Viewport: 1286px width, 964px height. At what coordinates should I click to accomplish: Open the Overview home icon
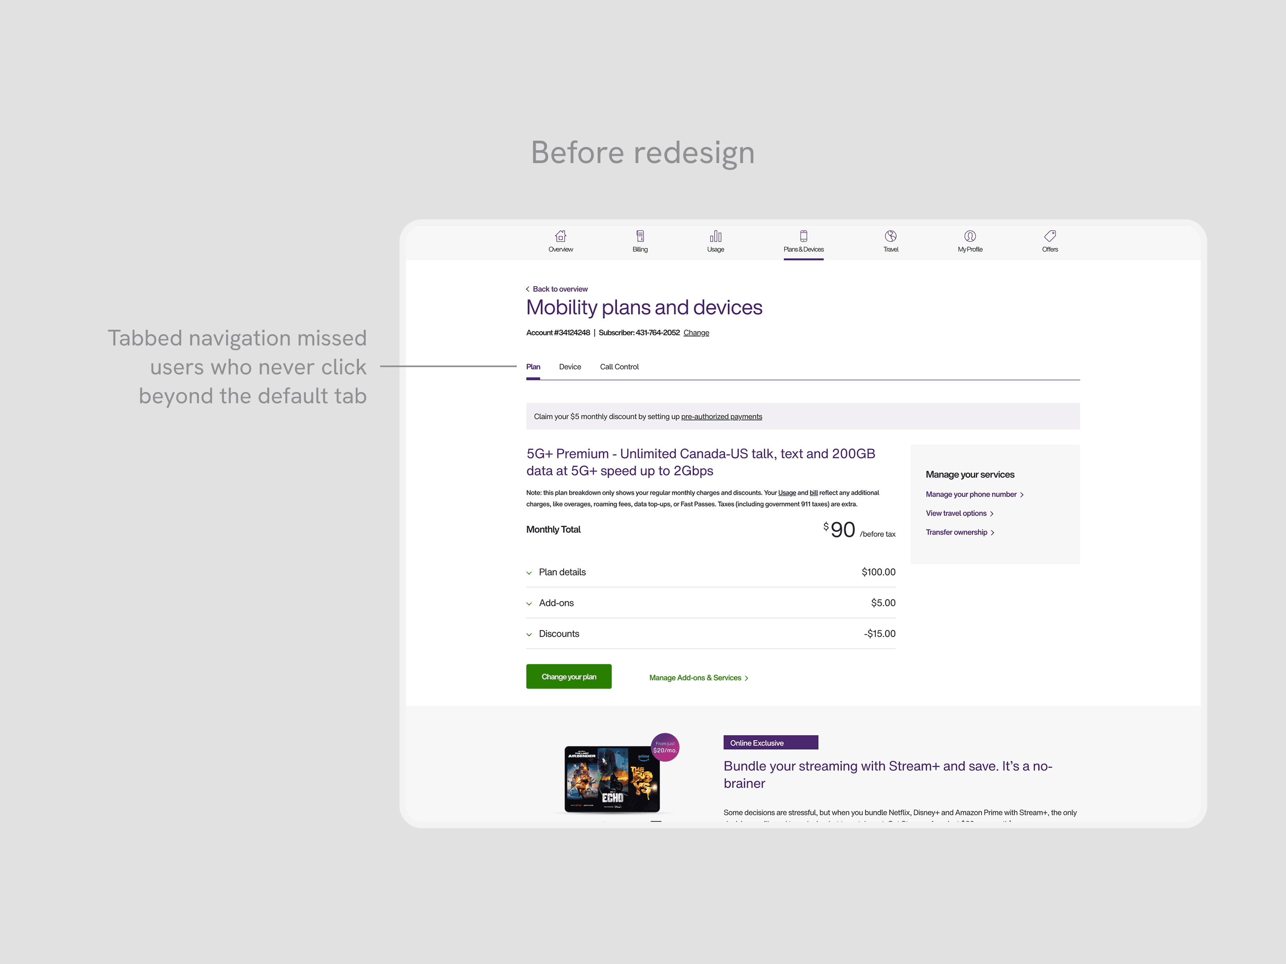click(x=561, y=237)
